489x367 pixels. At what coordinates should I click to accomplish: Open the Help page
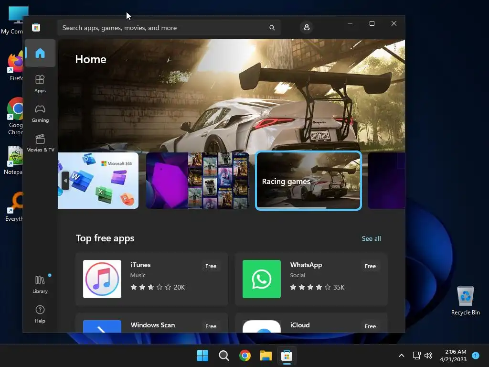(x=40, y=314)
